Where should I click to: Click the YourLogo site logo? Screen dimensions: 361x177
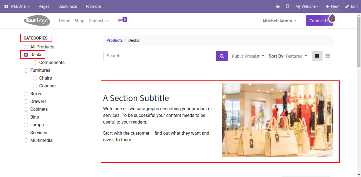click(37, 20)
